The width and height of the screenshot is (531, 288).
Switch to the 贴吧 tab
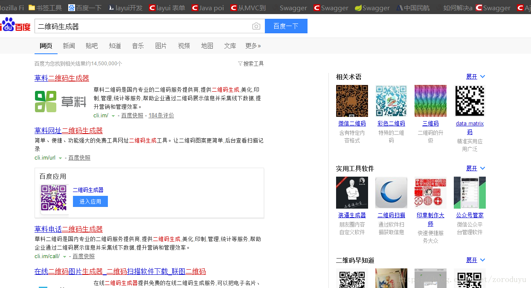[92, 46]
